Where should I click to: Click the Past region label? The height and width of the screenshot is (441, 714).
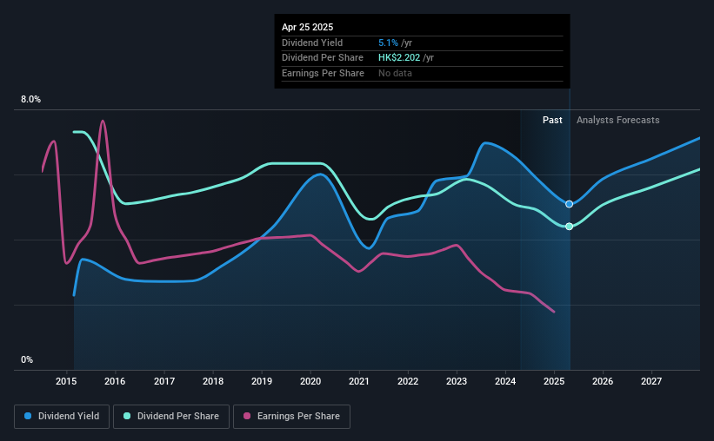coord(552,120)
